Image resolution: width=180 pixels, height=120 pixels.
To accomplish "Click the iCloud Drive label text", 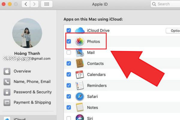I will pos(98,31).
